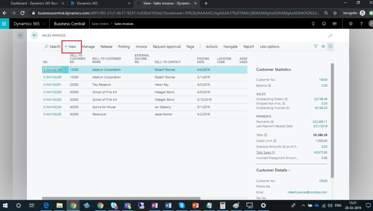Image resolution: width=373 pixels, height=211 pixels.
Task: Open the Posting menu
Action: (124, 46)
